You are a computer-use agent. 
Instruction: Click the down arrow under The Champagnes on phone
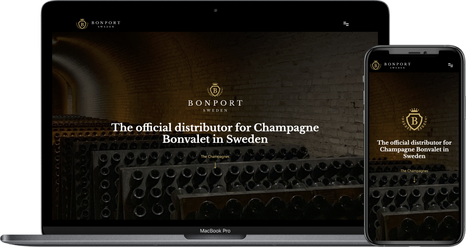click(414, 179)
